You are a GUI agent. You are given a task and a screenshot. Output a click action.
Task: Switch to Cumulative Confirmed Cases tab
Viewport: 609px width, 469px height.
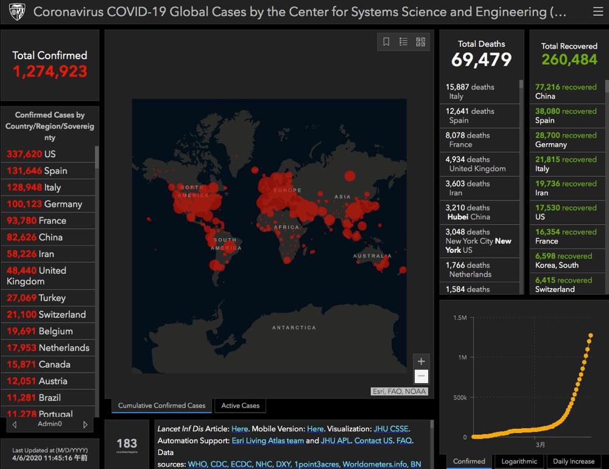click(x=161, y=406)
